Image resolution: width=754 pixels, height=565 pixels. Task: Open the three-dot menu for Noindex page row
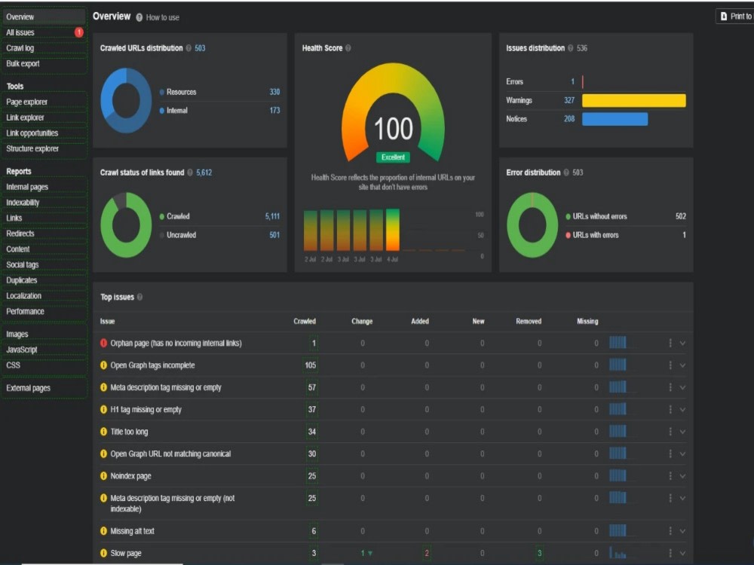click(670, 475)
